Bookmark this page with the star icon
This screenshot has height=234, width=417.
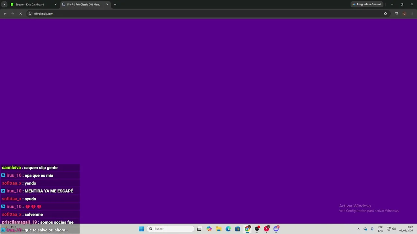click(x=385, y=14)
